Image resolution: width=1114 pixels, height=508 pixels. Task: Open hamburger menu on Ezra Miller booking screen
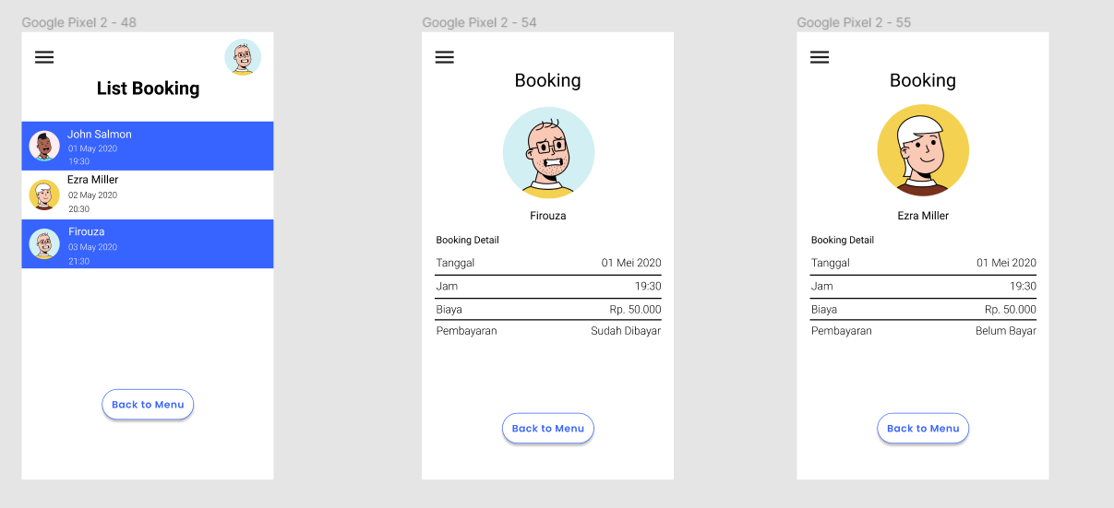[820, 57]
